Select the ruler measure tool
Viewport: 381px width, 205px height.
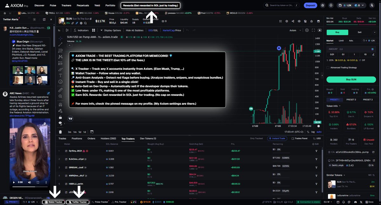click(60, 90)
